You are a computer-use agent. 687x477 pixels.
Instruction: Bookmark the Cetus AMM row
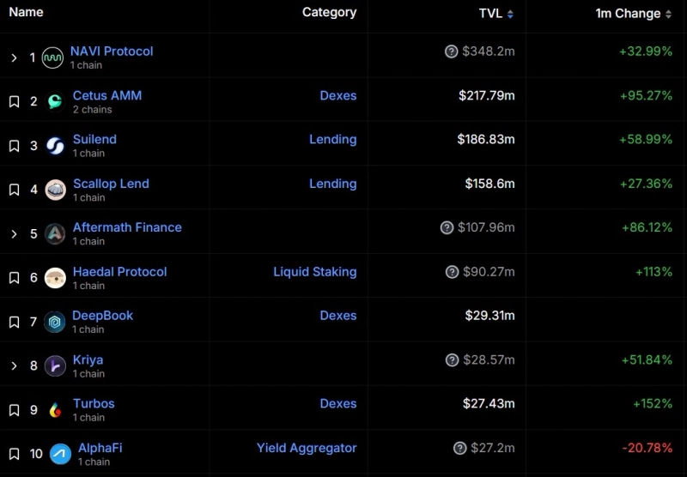point(14,101)
